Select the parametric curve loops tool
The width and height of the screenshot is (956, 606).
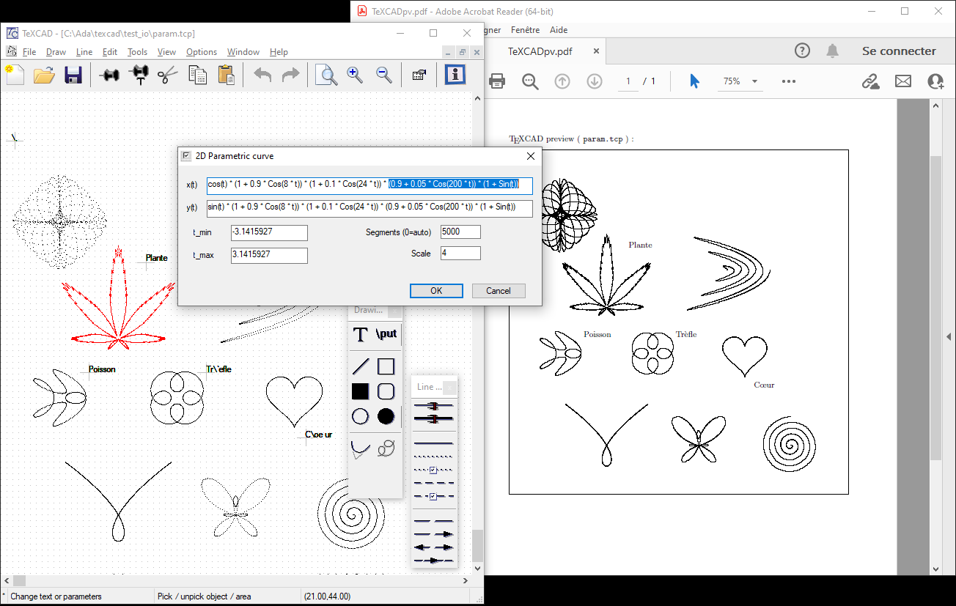[x=385, y=448]
